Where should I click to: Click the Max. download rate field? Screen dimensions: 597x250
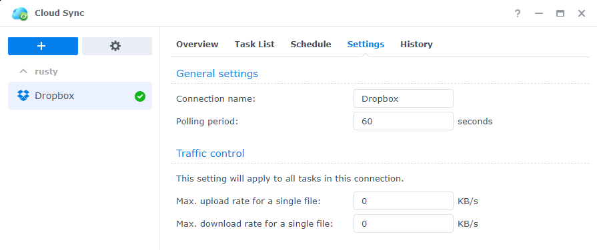point(403,224)
